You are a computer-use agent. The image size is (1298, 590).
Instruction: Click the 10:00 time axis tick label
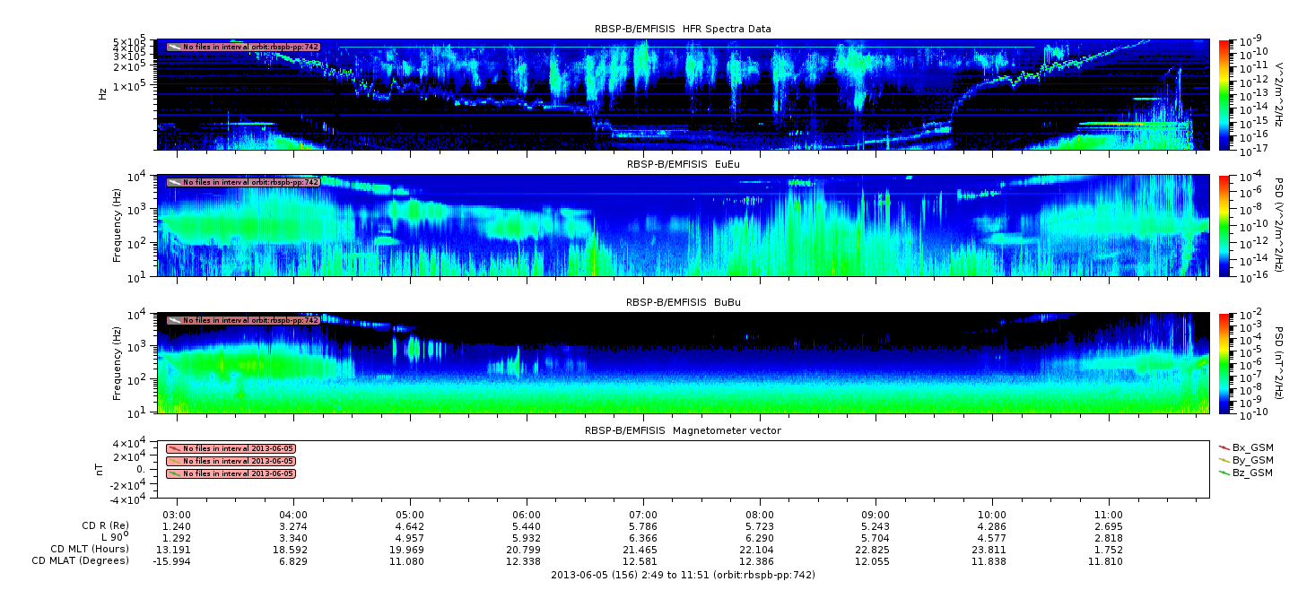pyautogui.click(x=992, y=515)
